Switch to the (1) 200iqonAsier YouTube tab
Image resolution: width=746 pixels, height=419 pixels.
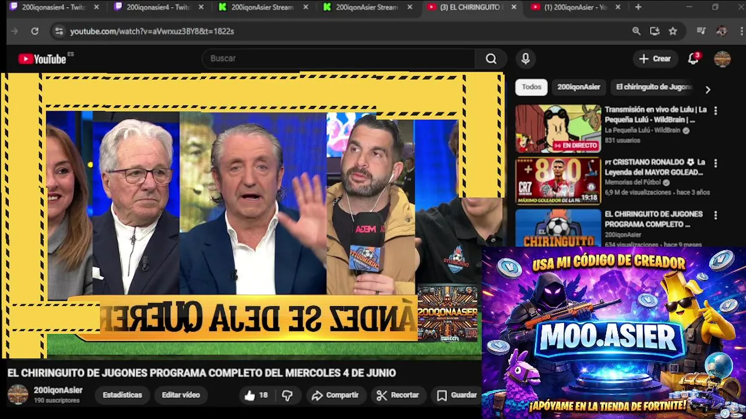click(575, 7)
